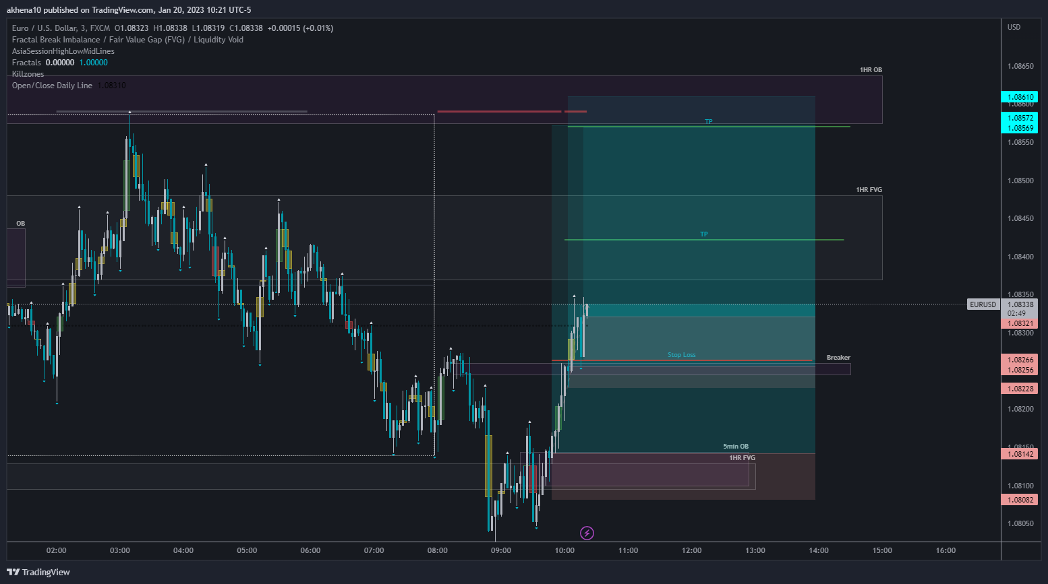This screenshot has height=584, width=1048.
Task: Select the 1.08142 red price label
Action: tap(1020, 454)
